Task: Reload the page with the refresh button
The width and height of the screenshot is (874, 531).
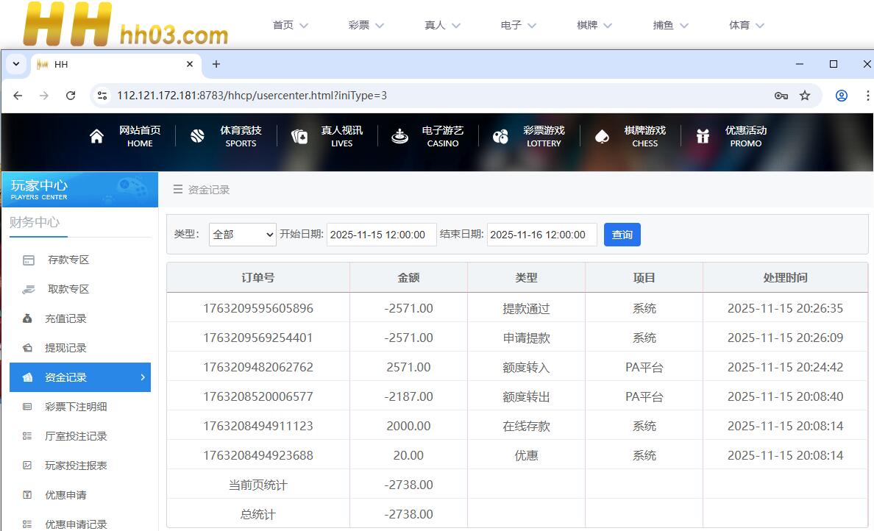Action: pos(71,96)
